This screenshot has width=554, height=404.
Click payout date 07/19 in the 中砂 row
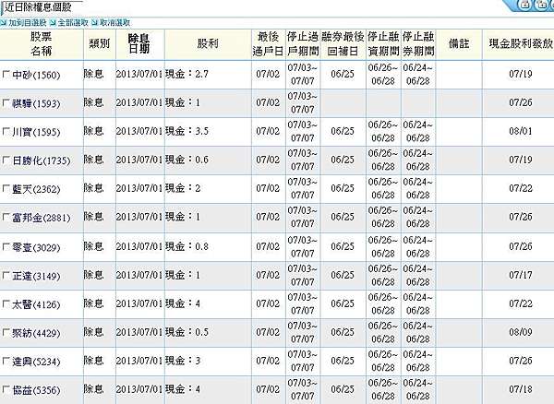pyautogui.click(x=521, y=74)
